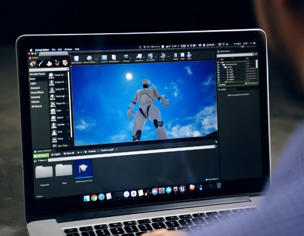This screenshot has width=304, height=236.
Task: Click the Modes panel search field
Action: [x=49, y=69]
